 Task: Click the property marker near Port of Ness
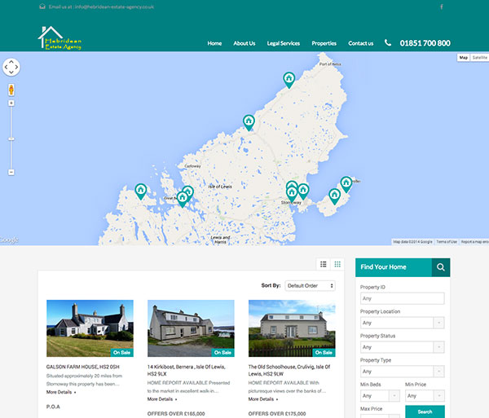point(289,80)
